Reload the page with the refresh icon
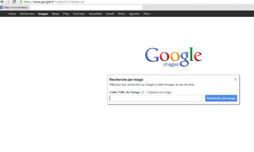The image size is (254, 152). point(14,2)
